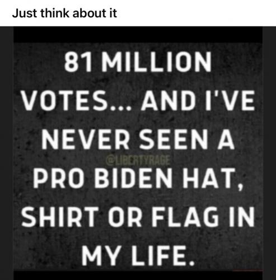Click the word "SHIRT" in the image
This screenshot has height=280, width=276.
(x=60, y=217)
